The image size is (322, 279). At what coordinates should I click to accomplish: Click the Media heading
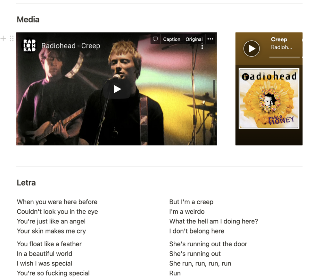[x=28, y=20]
